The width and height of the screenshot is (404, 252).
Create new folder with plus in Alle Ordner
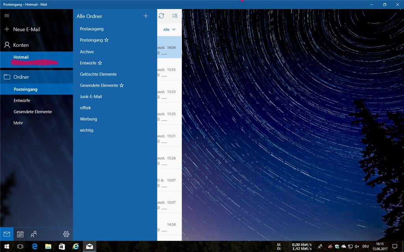[146, 16]
